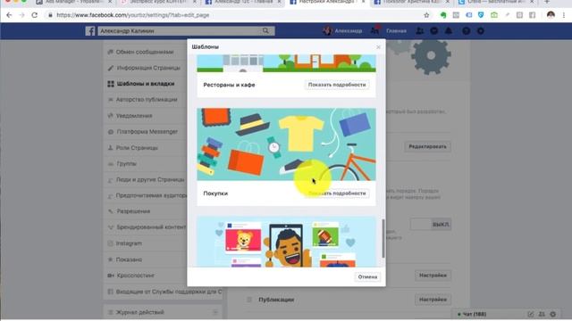Click the templates dialog vertical scrollbar

click(x=383, y=238)
